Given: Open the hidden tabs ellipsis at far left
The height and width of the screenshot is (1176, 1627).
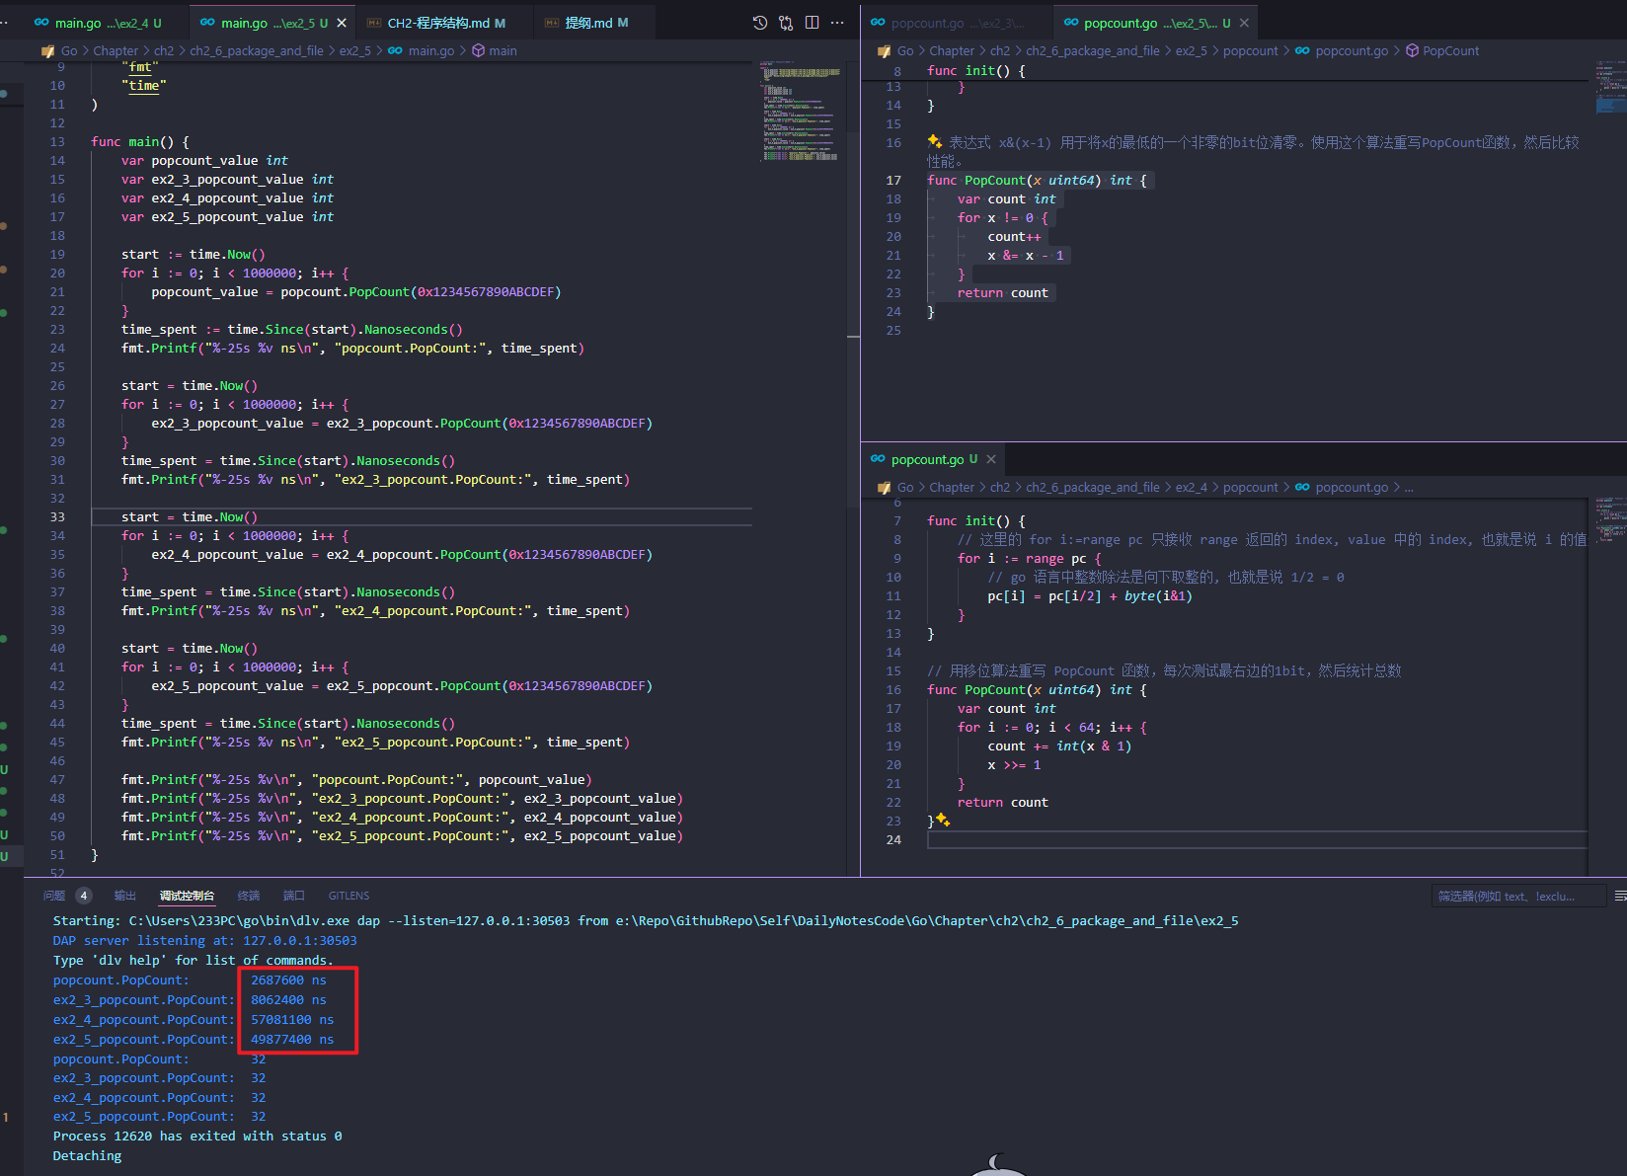Looking at the screenshot, I should pyautogui.click(x=5, y=23).
